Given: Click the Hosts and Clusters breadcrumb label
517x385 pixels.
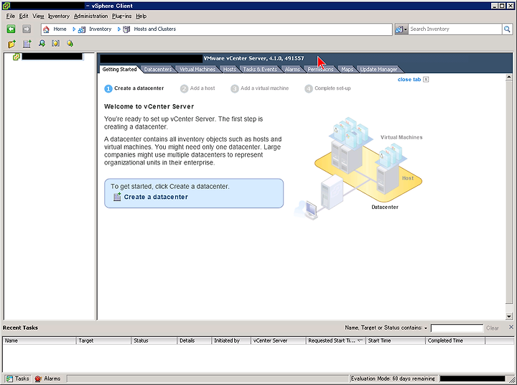Looking at the screenshot, I should pos(154,29).
